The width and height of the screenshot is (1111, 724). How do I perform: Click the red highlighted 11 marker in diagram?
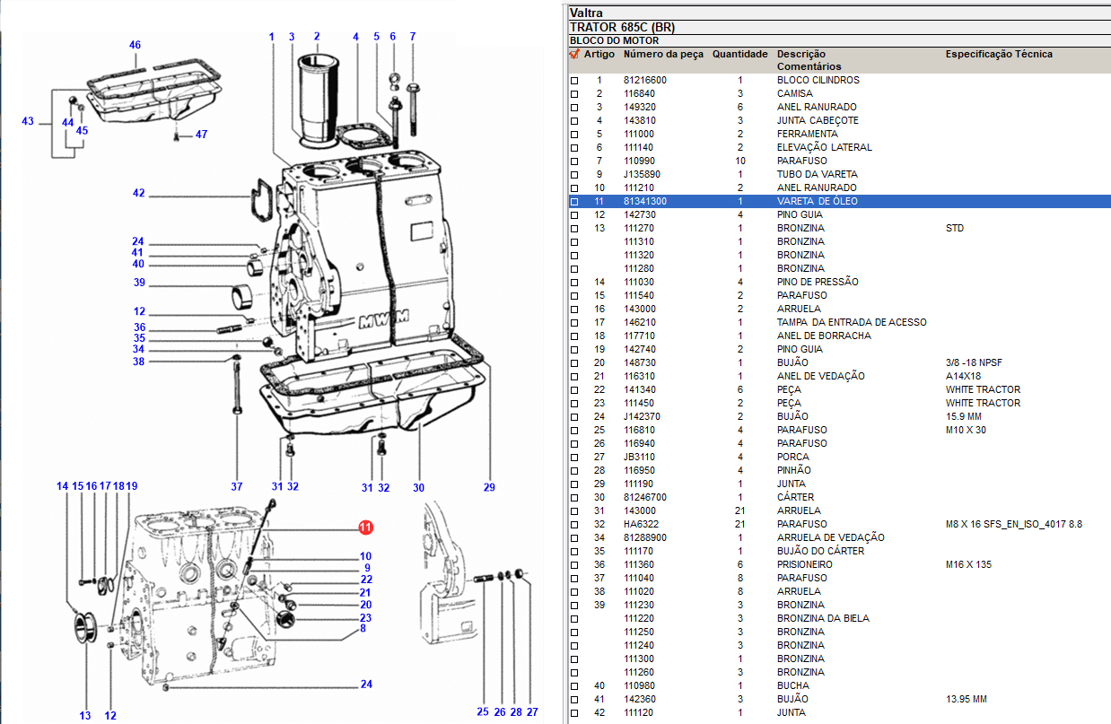point(365,528)
